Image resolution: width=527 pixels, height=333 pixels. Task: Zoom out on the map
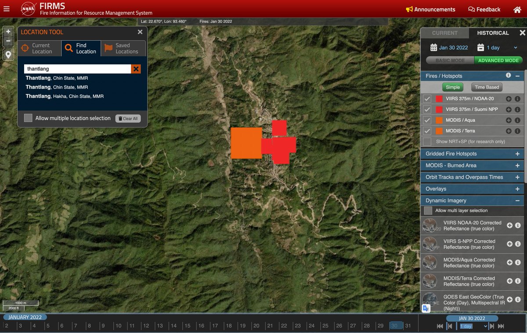point(8,42)
